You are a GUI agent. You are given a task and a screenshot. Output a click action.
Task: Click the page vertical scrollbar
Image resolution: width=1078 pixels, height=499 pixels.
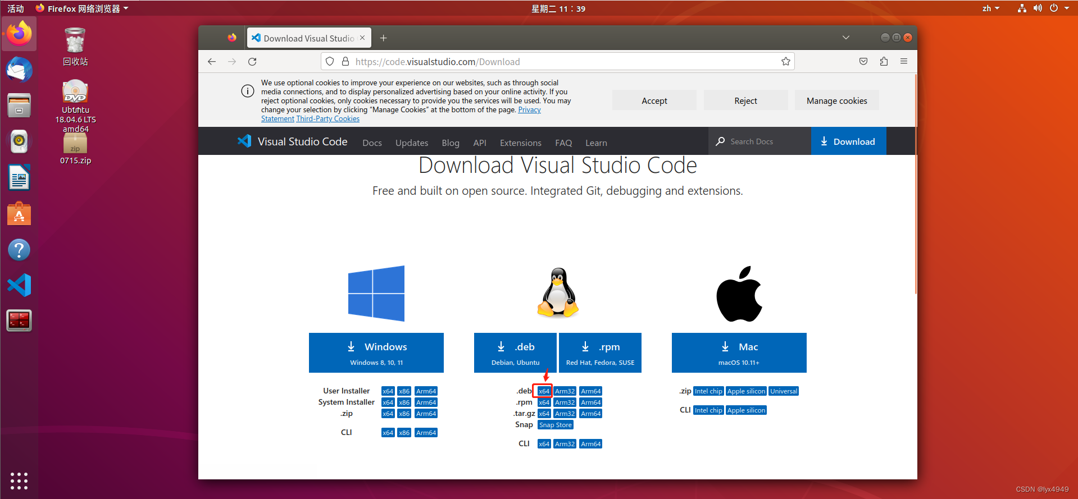click(916, 185)
